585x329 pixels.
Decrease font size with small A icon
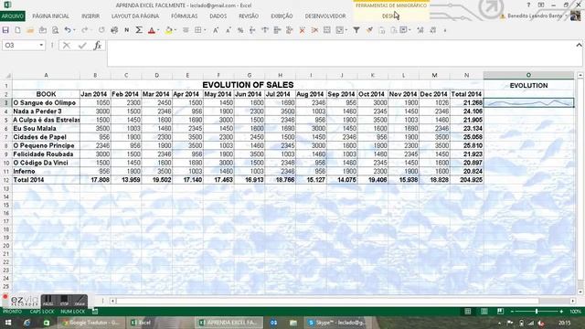228,30
